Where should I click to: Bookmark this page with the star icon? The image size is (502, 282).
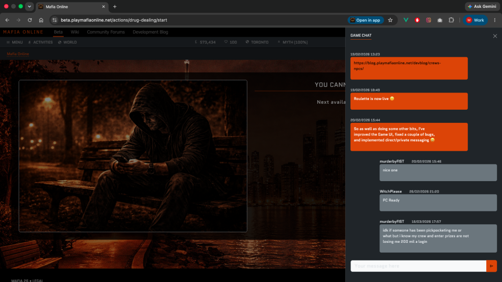390,20
